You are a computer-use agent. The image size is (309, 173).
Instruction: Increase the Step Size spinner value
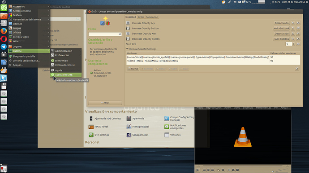click(x=294, y=43)
